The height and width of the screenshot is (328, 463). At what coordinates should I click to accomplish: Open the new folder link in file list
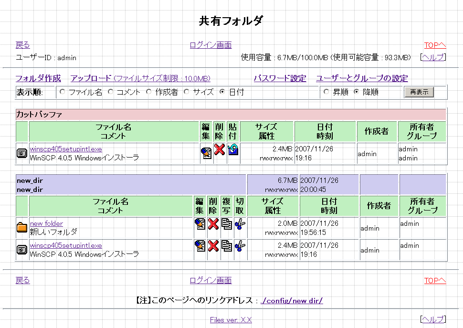(x=46, y=223)
